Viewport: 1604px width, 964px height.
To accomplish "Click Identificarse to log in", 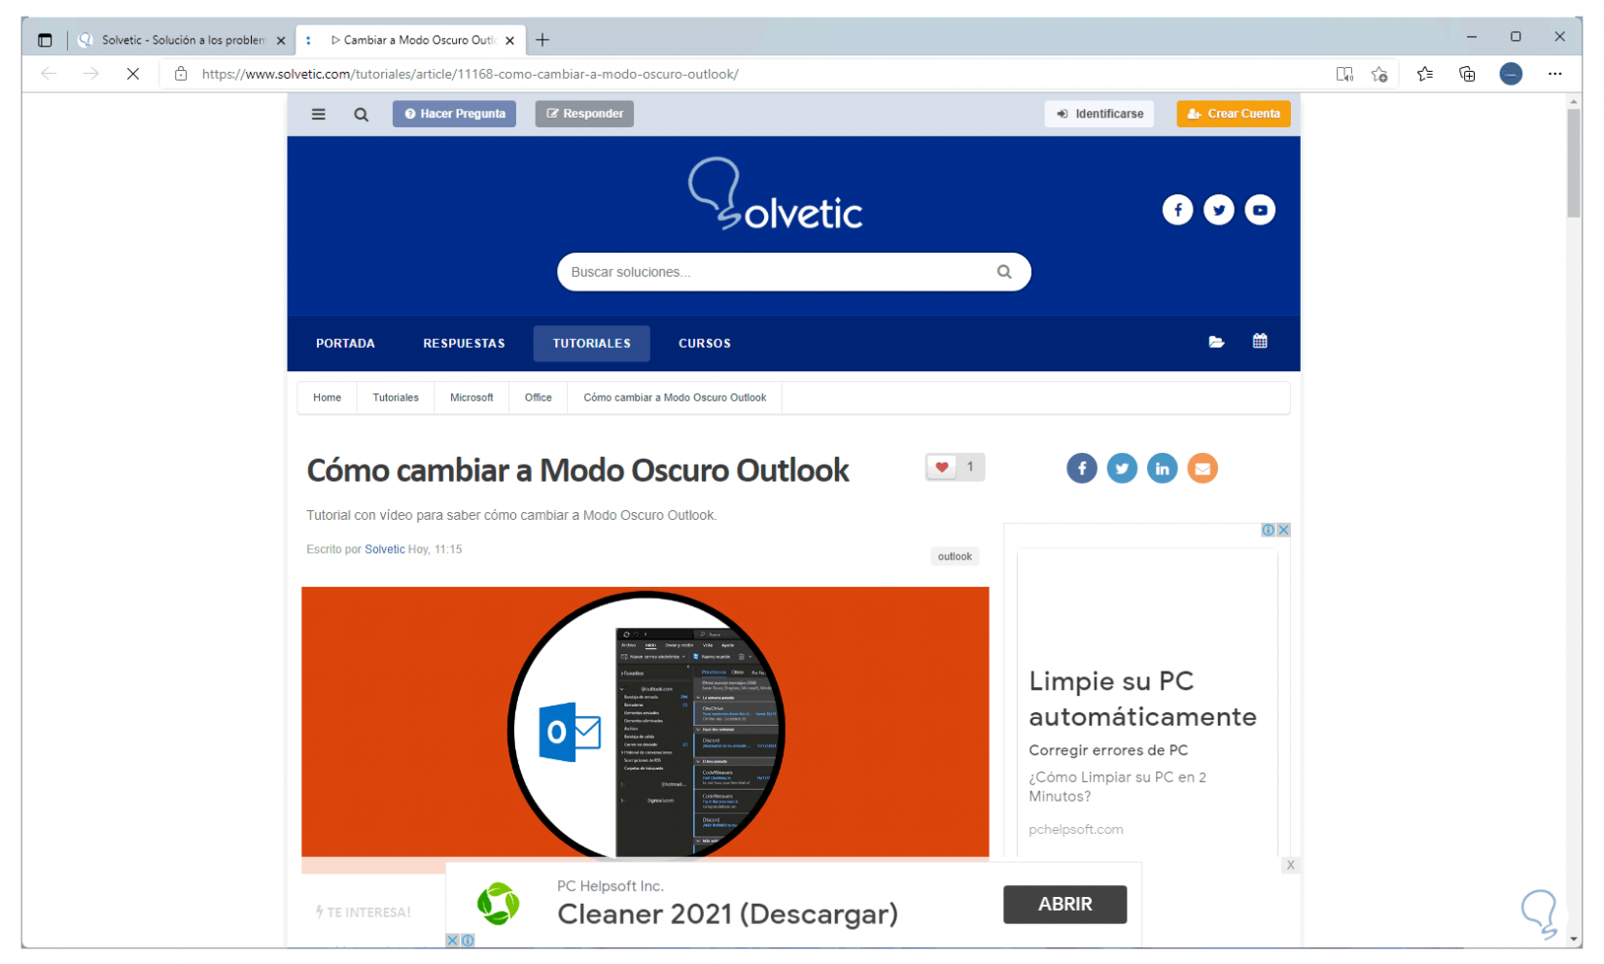I will (x=1099, y=114).
